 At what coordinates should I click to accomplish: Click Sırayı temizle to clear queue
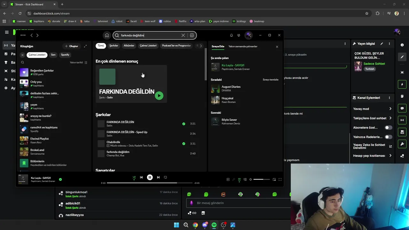[271, 80]
